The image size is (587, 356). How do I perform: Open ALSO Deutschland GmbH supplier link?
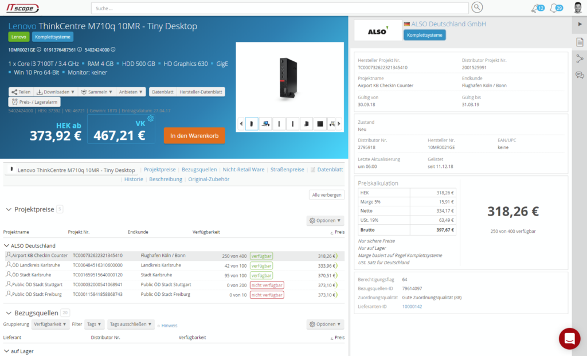[448, 24]
